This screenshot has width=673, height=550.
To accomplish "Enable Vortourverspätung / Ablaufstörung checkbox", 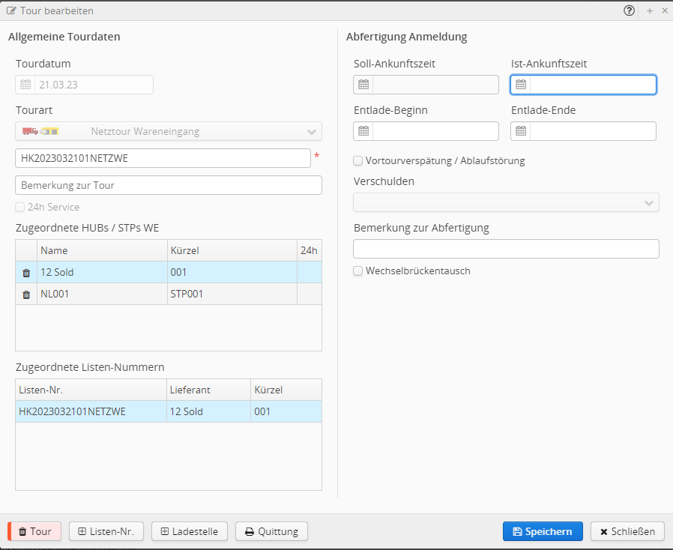I will click(x=358, y=161).
